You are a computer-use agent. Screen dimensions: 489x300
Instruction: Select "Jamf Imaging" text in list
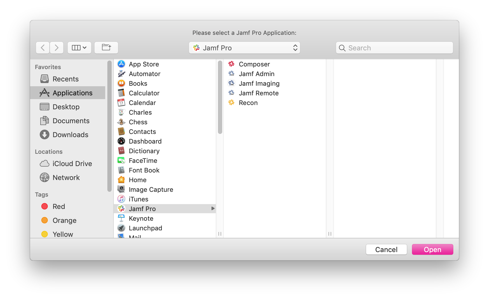[x=259, y=84]
